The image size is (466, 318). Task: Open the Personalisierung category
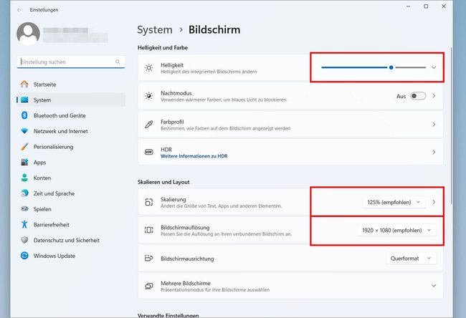point(71,147)
